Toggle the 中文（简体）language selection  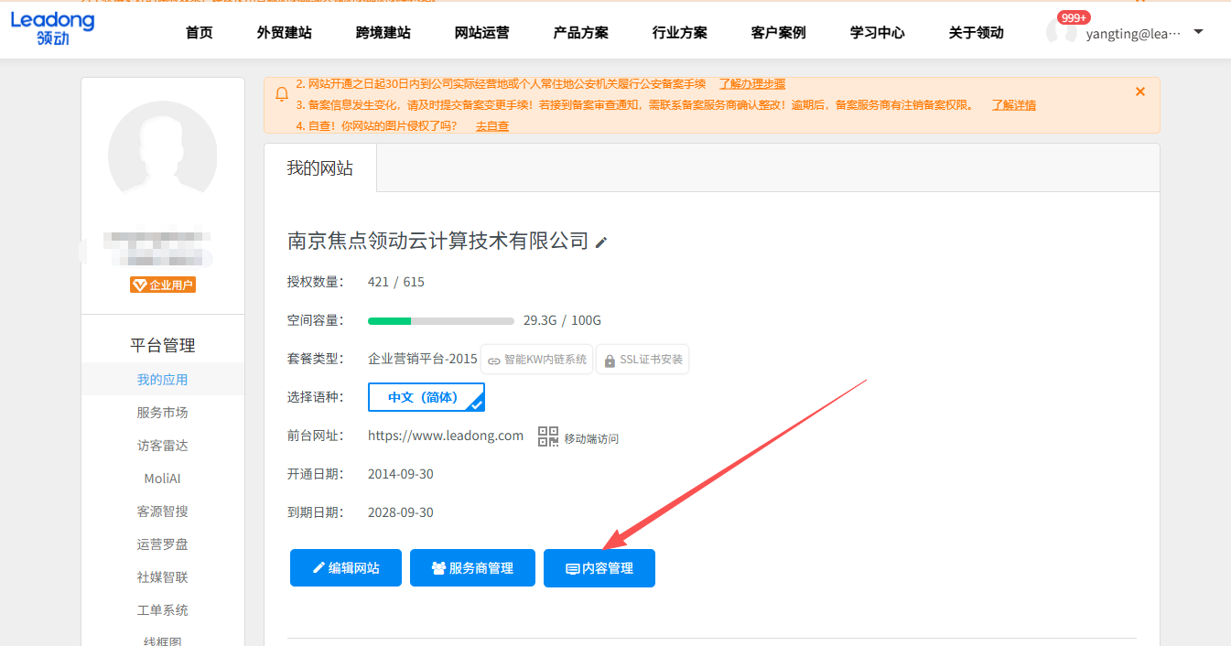coord(426,397)
